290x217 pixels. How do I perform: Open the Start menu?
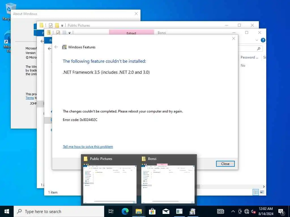(7, 211)
